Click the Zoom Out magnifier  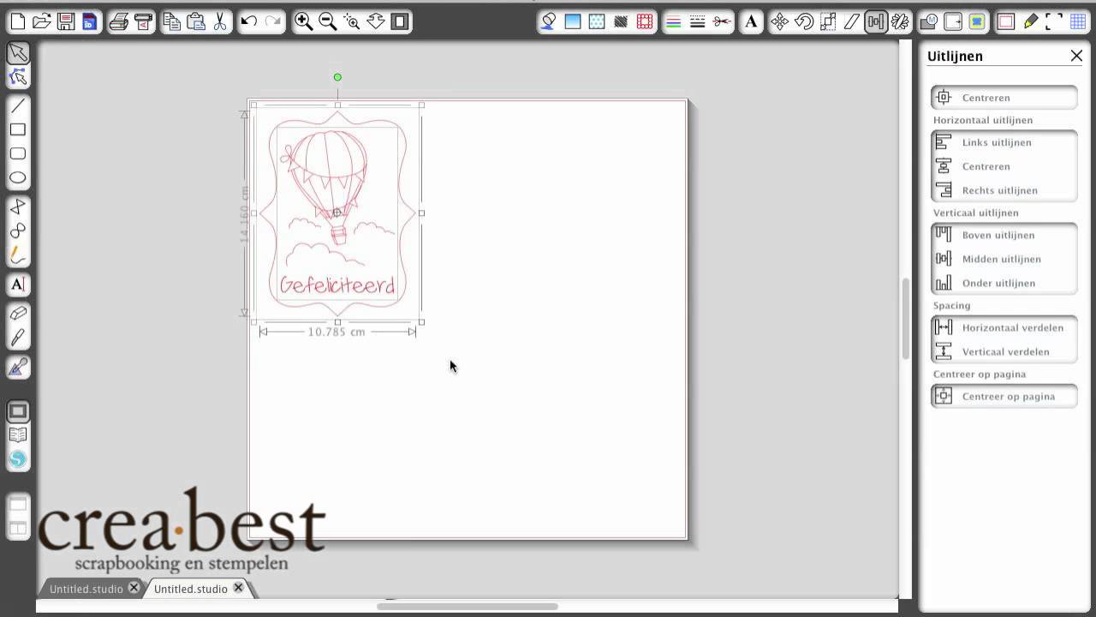pos(328,21)
